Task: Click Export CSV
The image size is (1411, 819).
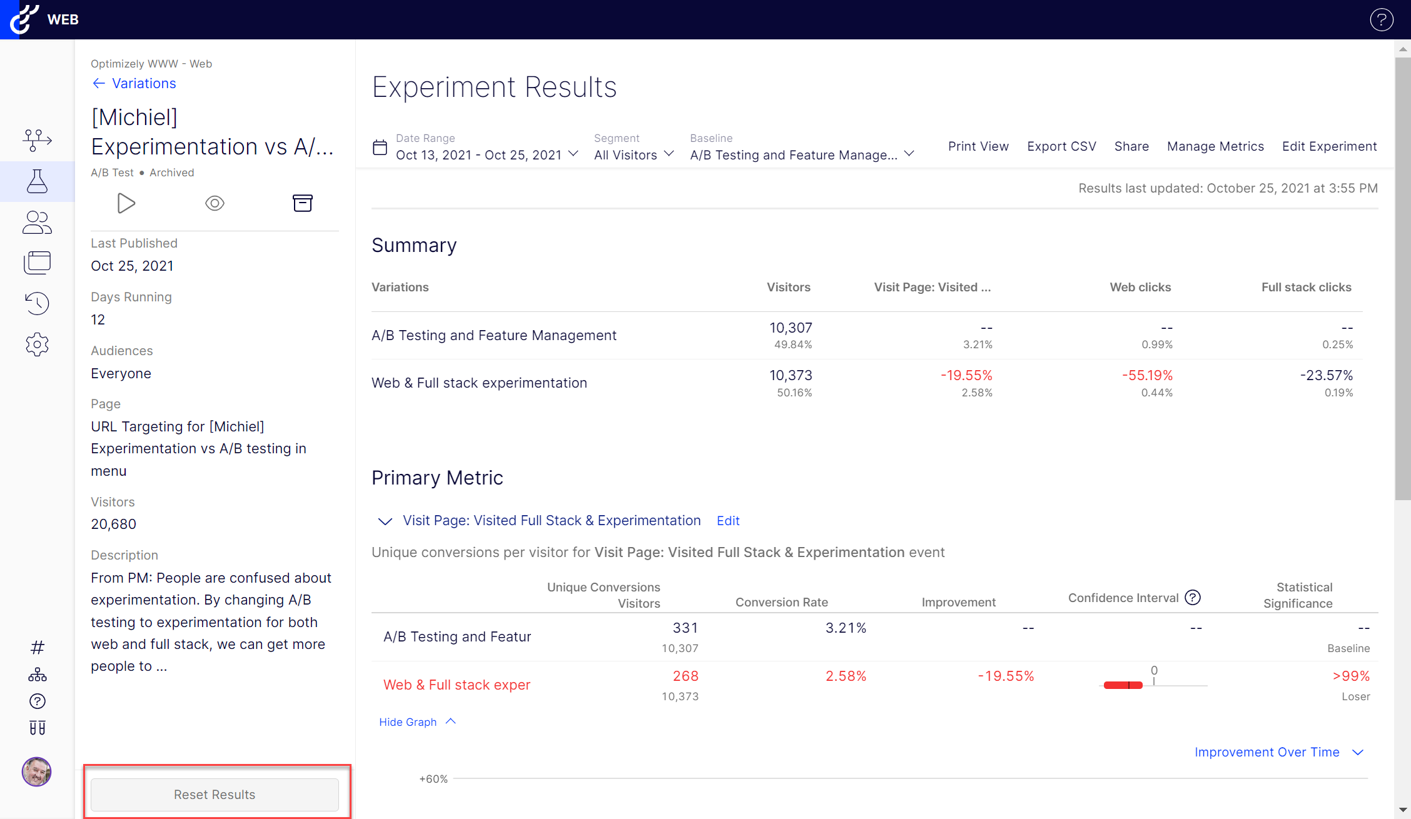Action: [x=1061, y=146]
